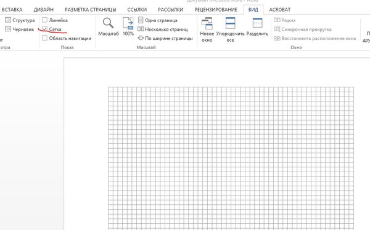Screen dimensions: 370x230
Task: Open the ДИЗАЙН ribbon tab
Action: coord(44,10)
